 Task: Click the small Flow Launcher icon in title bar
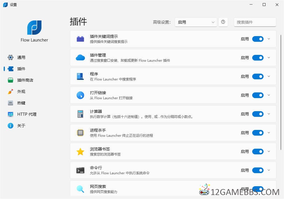[x=5, y=5]
